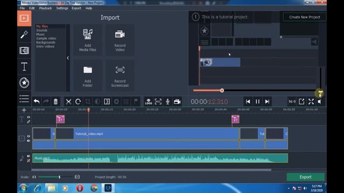This screenshot has height=193, width=344.
Task: Toggle video track visibility eye
Action: [28, 136]
